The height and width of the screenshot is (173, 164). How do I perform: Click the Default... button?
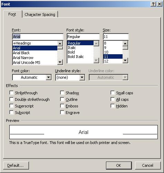point(16,165)
